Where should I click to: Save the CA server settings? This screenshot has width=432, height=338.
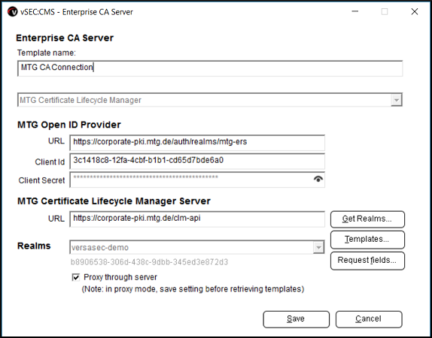(x=296, y=319)
